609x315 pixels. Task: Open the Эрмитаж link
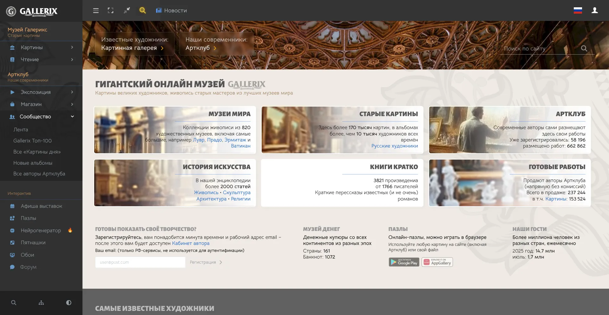pyautogui.click(x=235, y=140)
